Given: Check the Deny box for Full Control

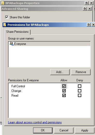Looking at the screenshot, I should [x=79, y=86].
